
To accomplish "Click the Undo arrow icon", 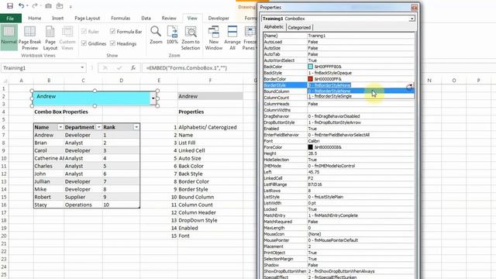I will (x=21, y=5).
